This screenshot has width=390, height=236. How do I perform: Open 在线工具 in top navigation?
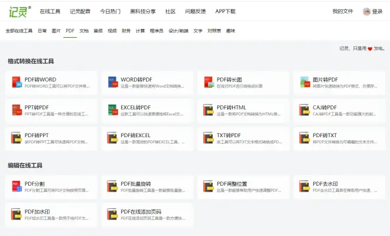[50, 11]
